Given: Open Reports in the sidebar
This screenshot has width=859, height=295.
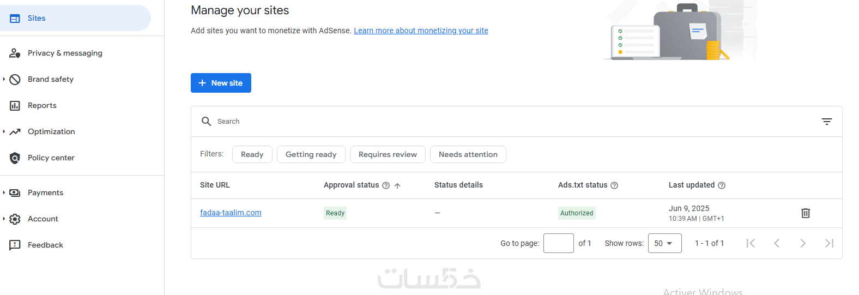Looking at the screenshot, I should coord(42,105).
